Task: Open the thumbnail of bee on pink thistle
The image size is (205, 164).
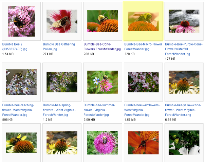Action: [x=102, y=143]
